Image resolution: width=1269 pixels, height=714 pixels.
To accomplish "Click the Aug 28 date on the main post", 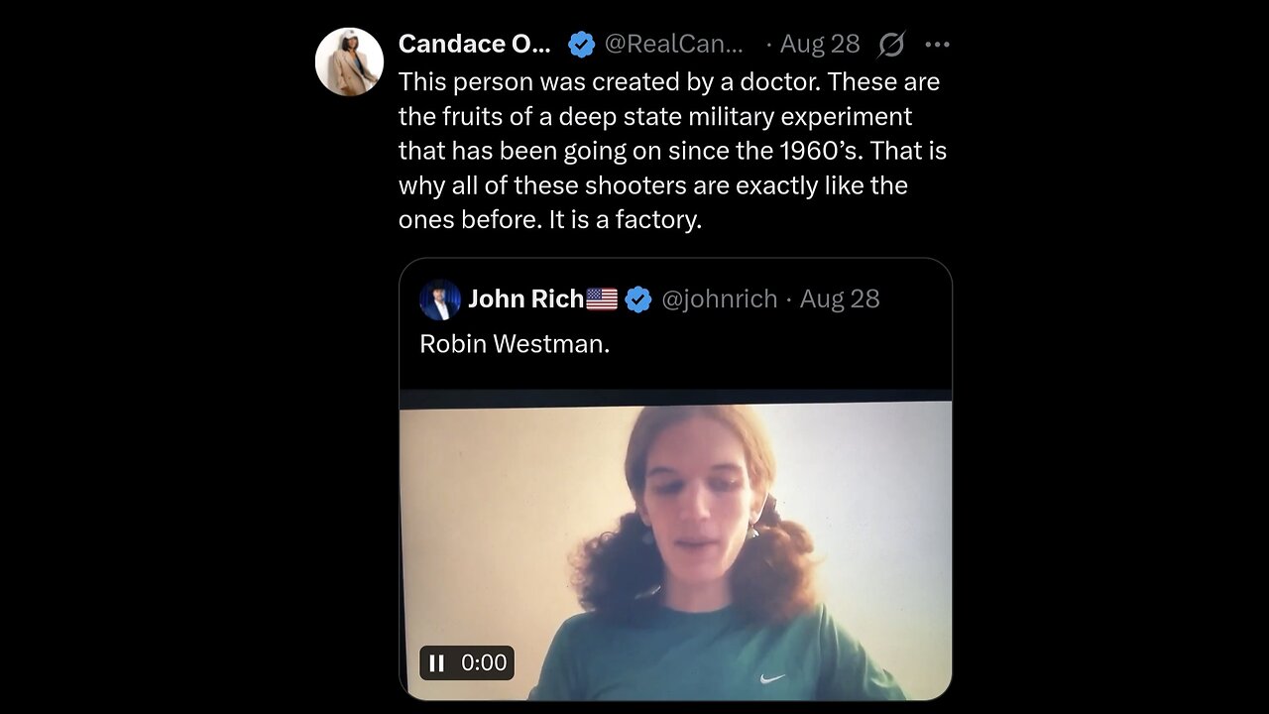I will (x=820, y=45).
